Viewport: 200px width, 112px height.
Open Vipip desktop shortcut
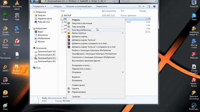pos(17,16)
